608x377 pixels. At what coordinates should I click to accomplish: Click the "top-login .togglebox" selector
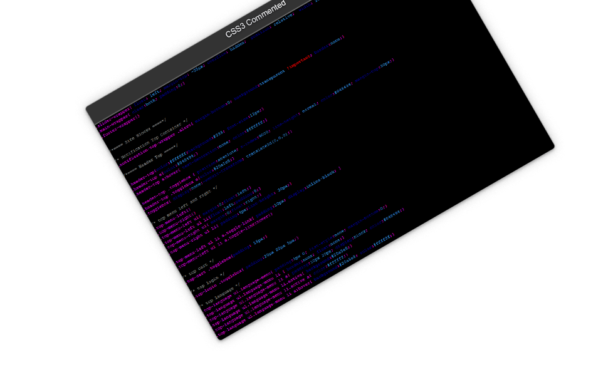click(219, 283)
